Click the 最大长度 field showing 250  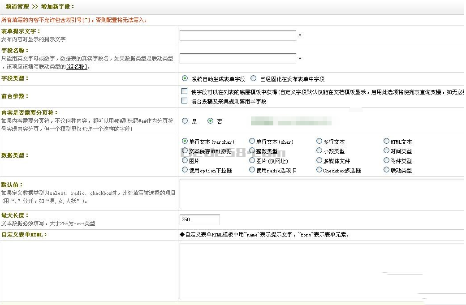pyautogui.click(x=199, y=219)
